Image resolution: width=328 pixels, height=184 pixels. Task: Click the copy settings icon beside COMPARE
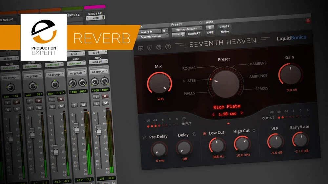click(183, 34)
